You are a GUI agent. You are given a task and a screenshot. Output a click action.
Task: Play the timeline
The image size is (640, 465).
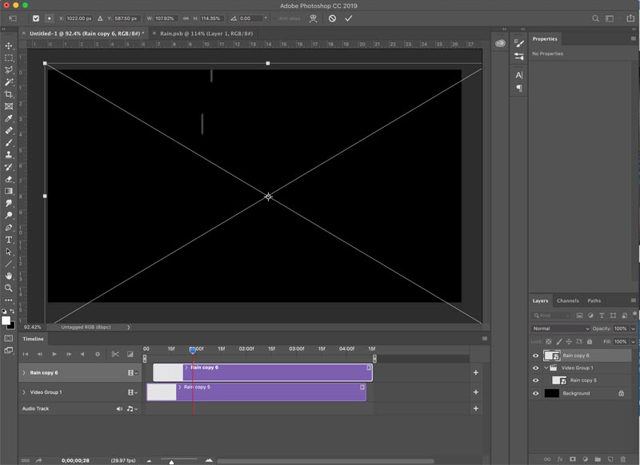coord(54,354)
